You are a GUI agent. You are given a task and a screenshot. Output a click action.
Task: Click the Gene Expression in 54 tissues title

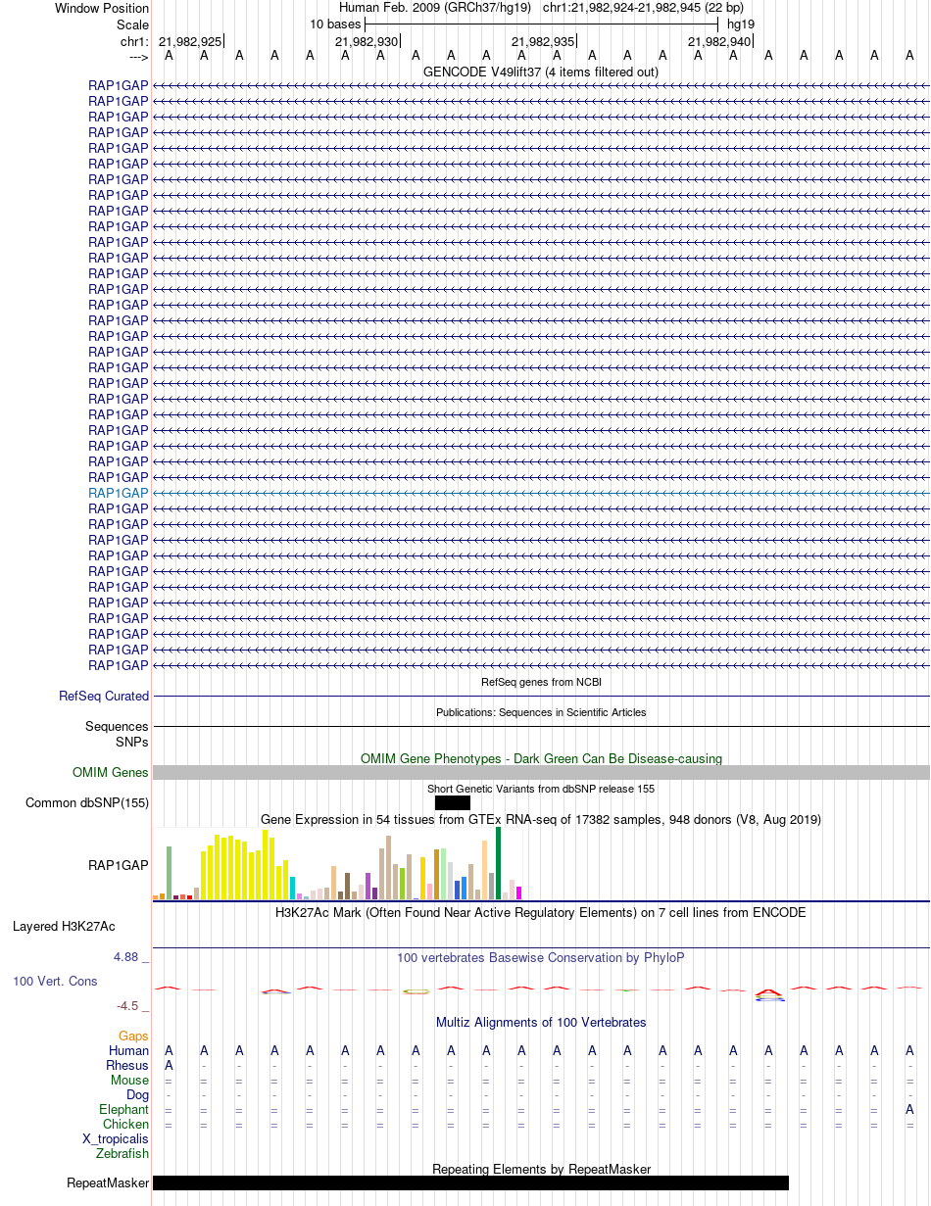[541, 819]
